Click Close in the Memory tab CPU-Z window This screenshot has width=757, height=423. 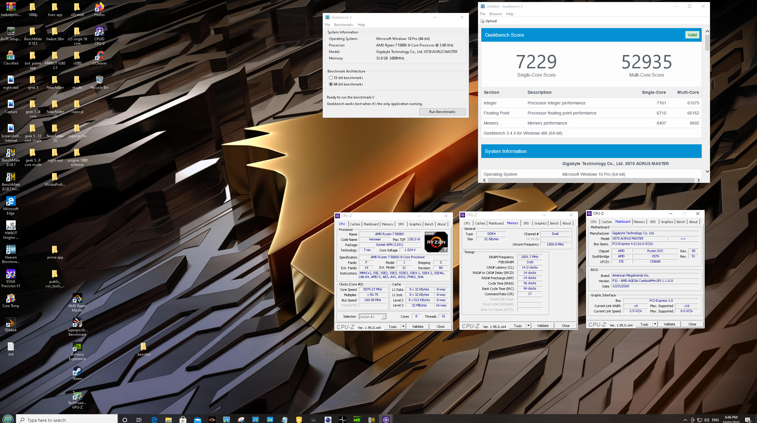point(566,326)
